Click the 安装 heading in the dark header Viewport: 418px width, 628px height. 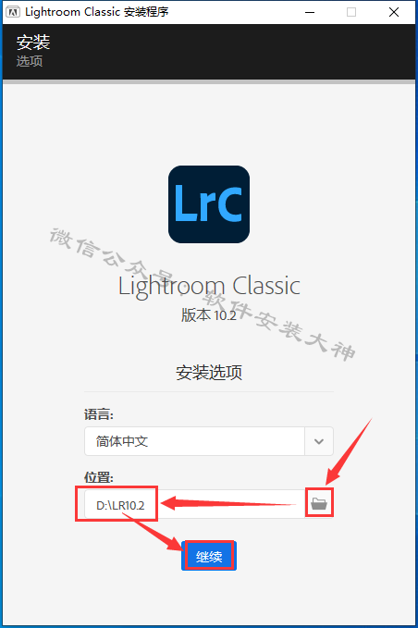33,42
